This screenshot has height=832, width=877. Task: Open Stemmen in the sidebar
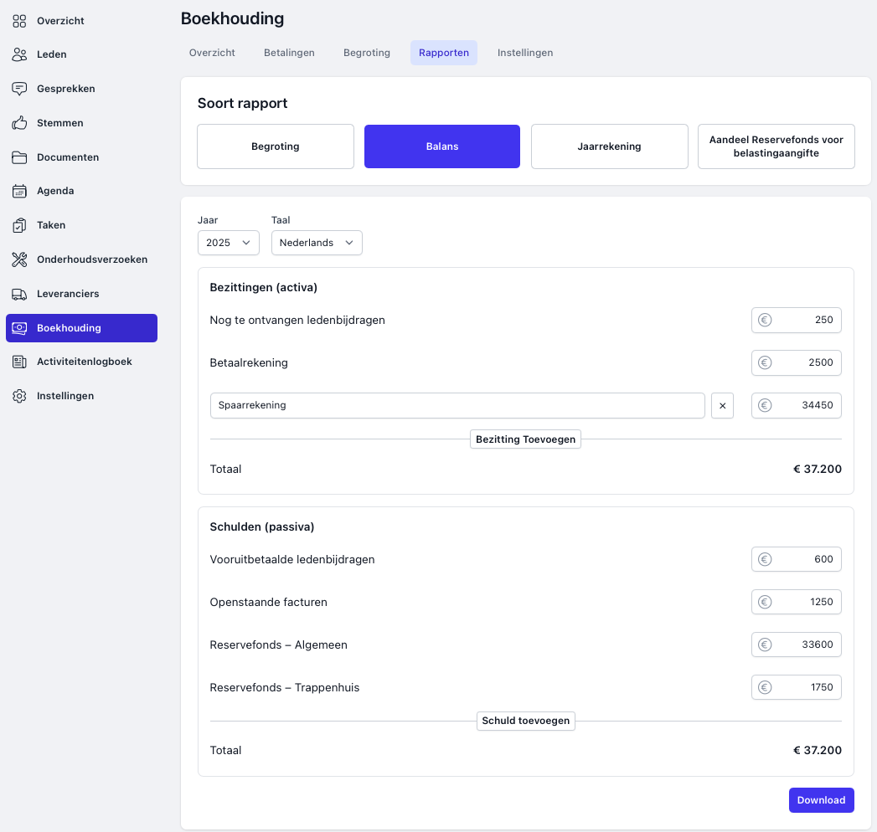click(81, 123)
